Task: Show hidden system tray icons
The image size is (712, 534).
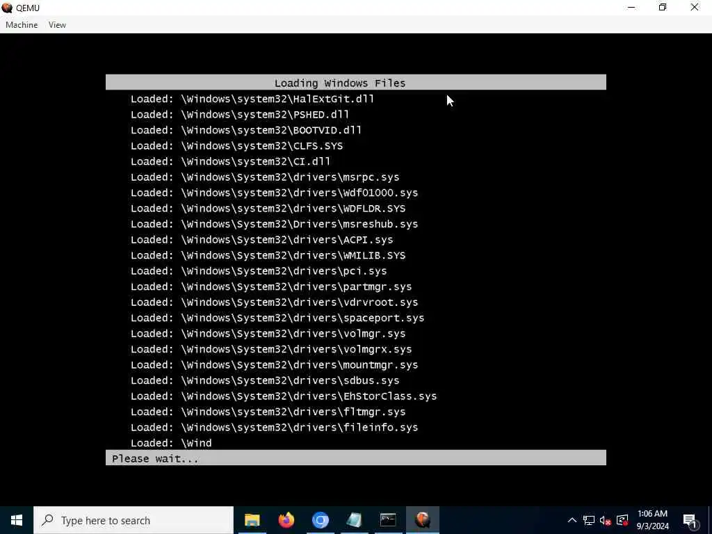Action: pos(572,520)
